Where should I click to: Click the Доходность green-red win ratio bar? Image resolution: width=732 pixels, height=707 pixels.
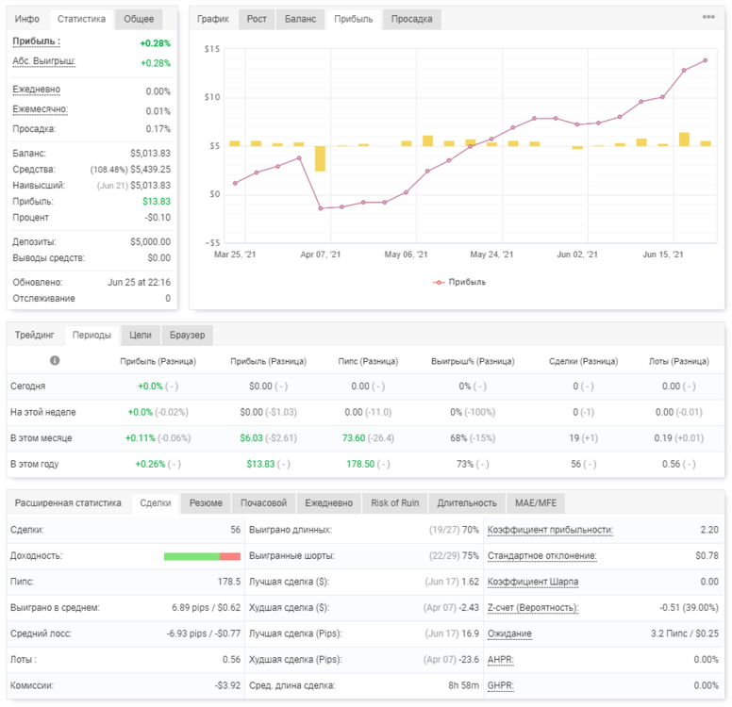pos(202,556)
